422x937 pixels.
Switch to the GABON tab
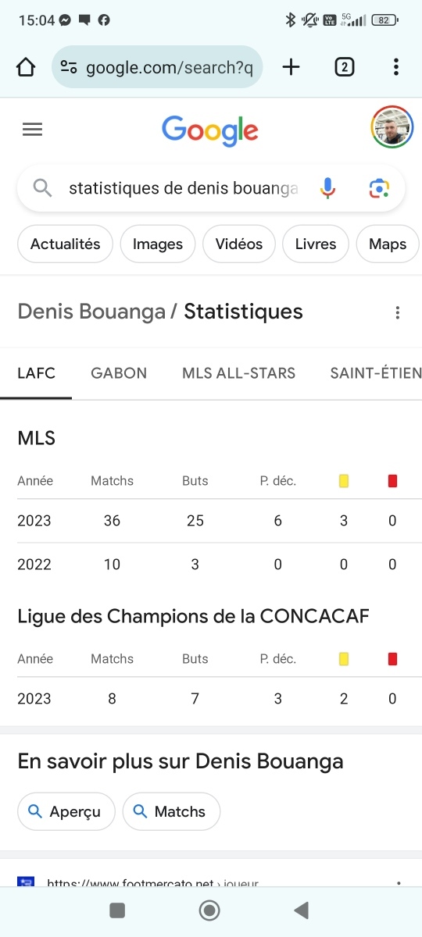tap(119, 373)
